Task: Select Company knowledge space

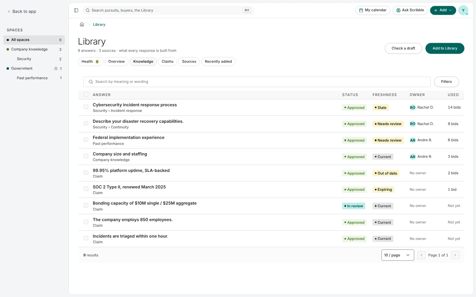Action: pyautogui.click(x=34, y=49)
